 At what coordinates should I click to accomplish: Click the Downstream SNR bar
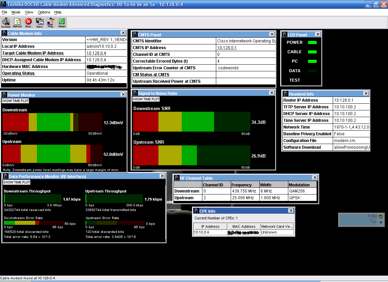(x=192, y=121)
